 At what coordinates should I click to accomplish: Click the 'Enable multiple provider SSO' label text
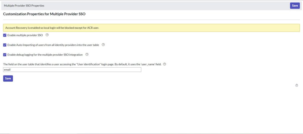25,35
